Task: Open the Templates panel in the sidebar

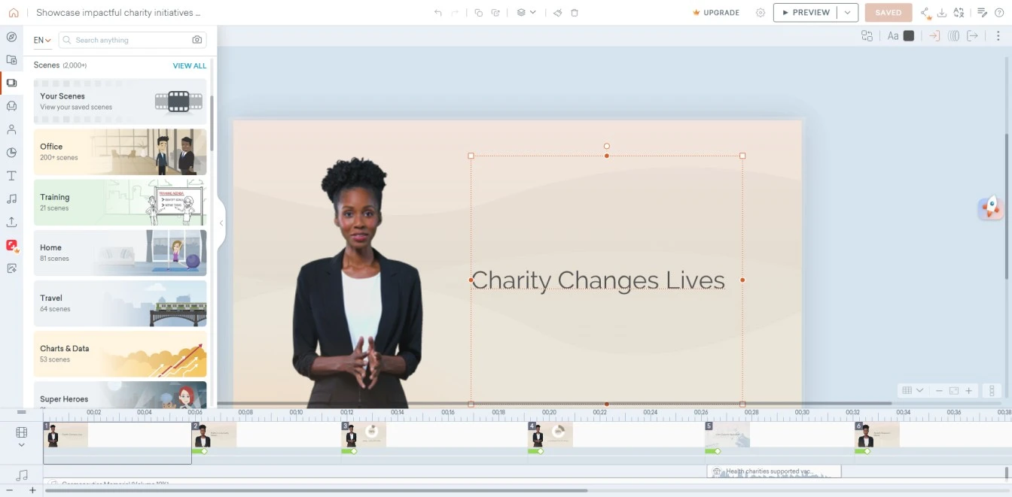Action: tap(11, 59)
